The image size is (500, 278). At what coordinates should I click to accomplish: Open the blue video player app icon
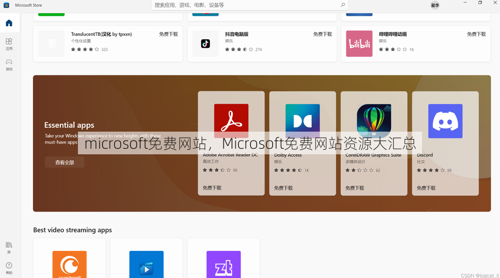coord(146,264)
